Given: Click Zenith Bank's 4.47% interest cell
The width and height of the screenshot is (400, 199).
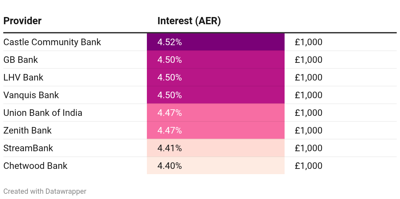Looking at the screenshot, I should point(215,131).
